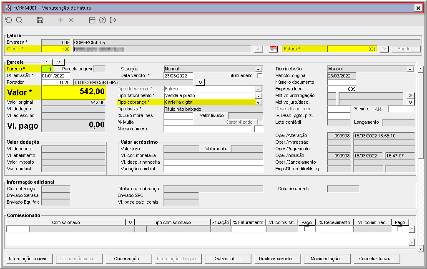Open the calendar toolbar icon

click(92, 20)
